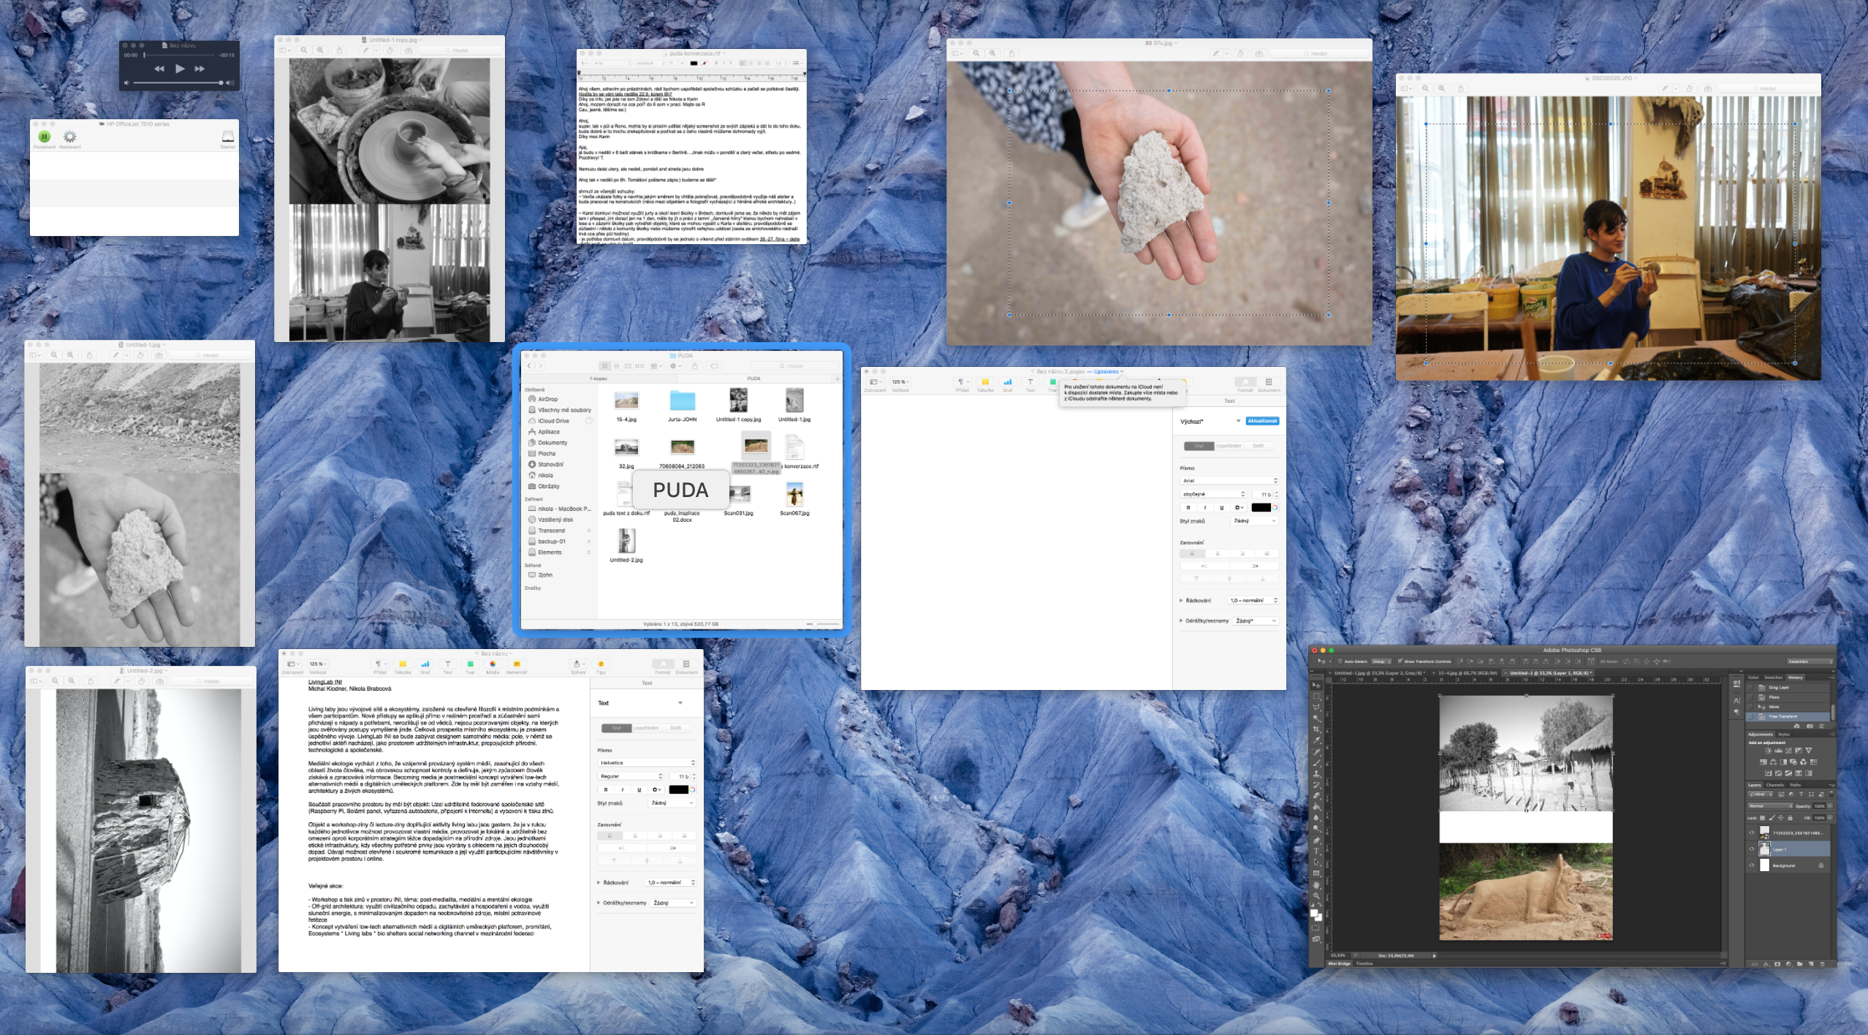Open the Essentials workspace dropdown
The image size is (1868, 1035).
[x=1810, y=661]
